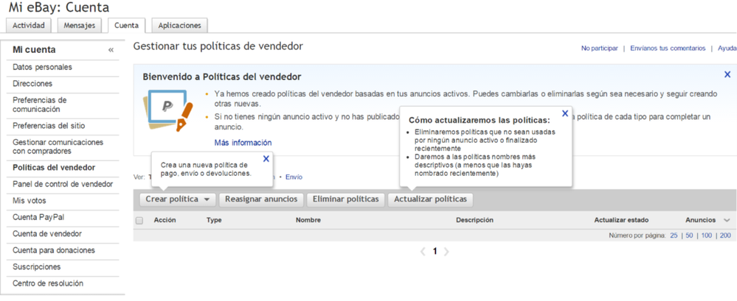Select Políticas del vendedor in sidebar
The width and height of the screenshot is (737, 301).
tap(54, 168)
